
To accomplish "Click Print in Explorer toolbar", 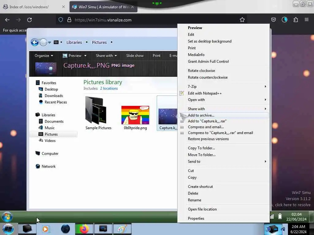I will click(x=156, y=56).
